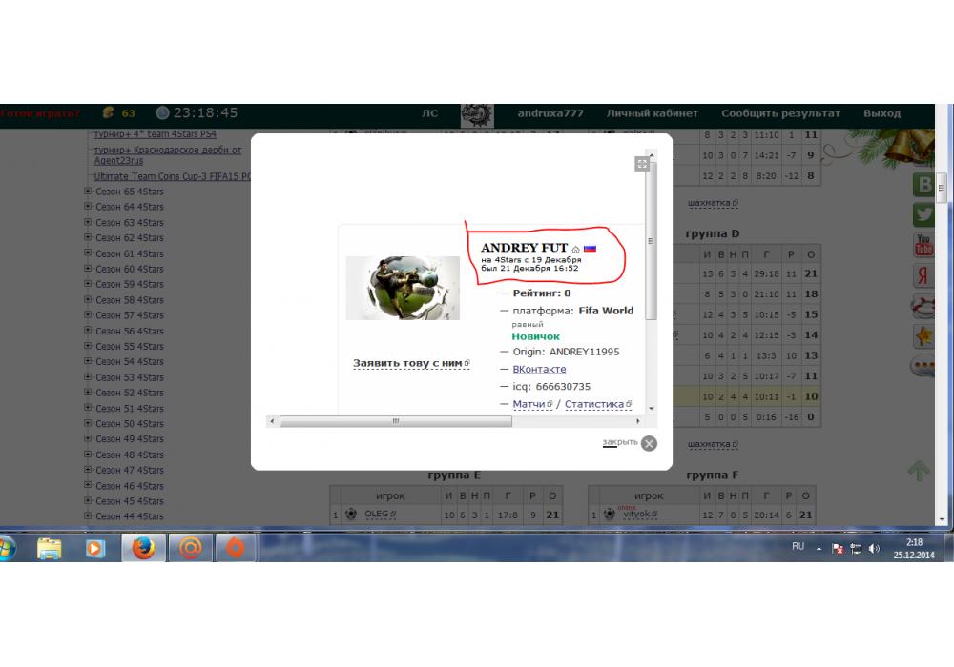Click the Action Center flag tray icon
Viewport: 954px width, 667px height.
pos(838,549)
